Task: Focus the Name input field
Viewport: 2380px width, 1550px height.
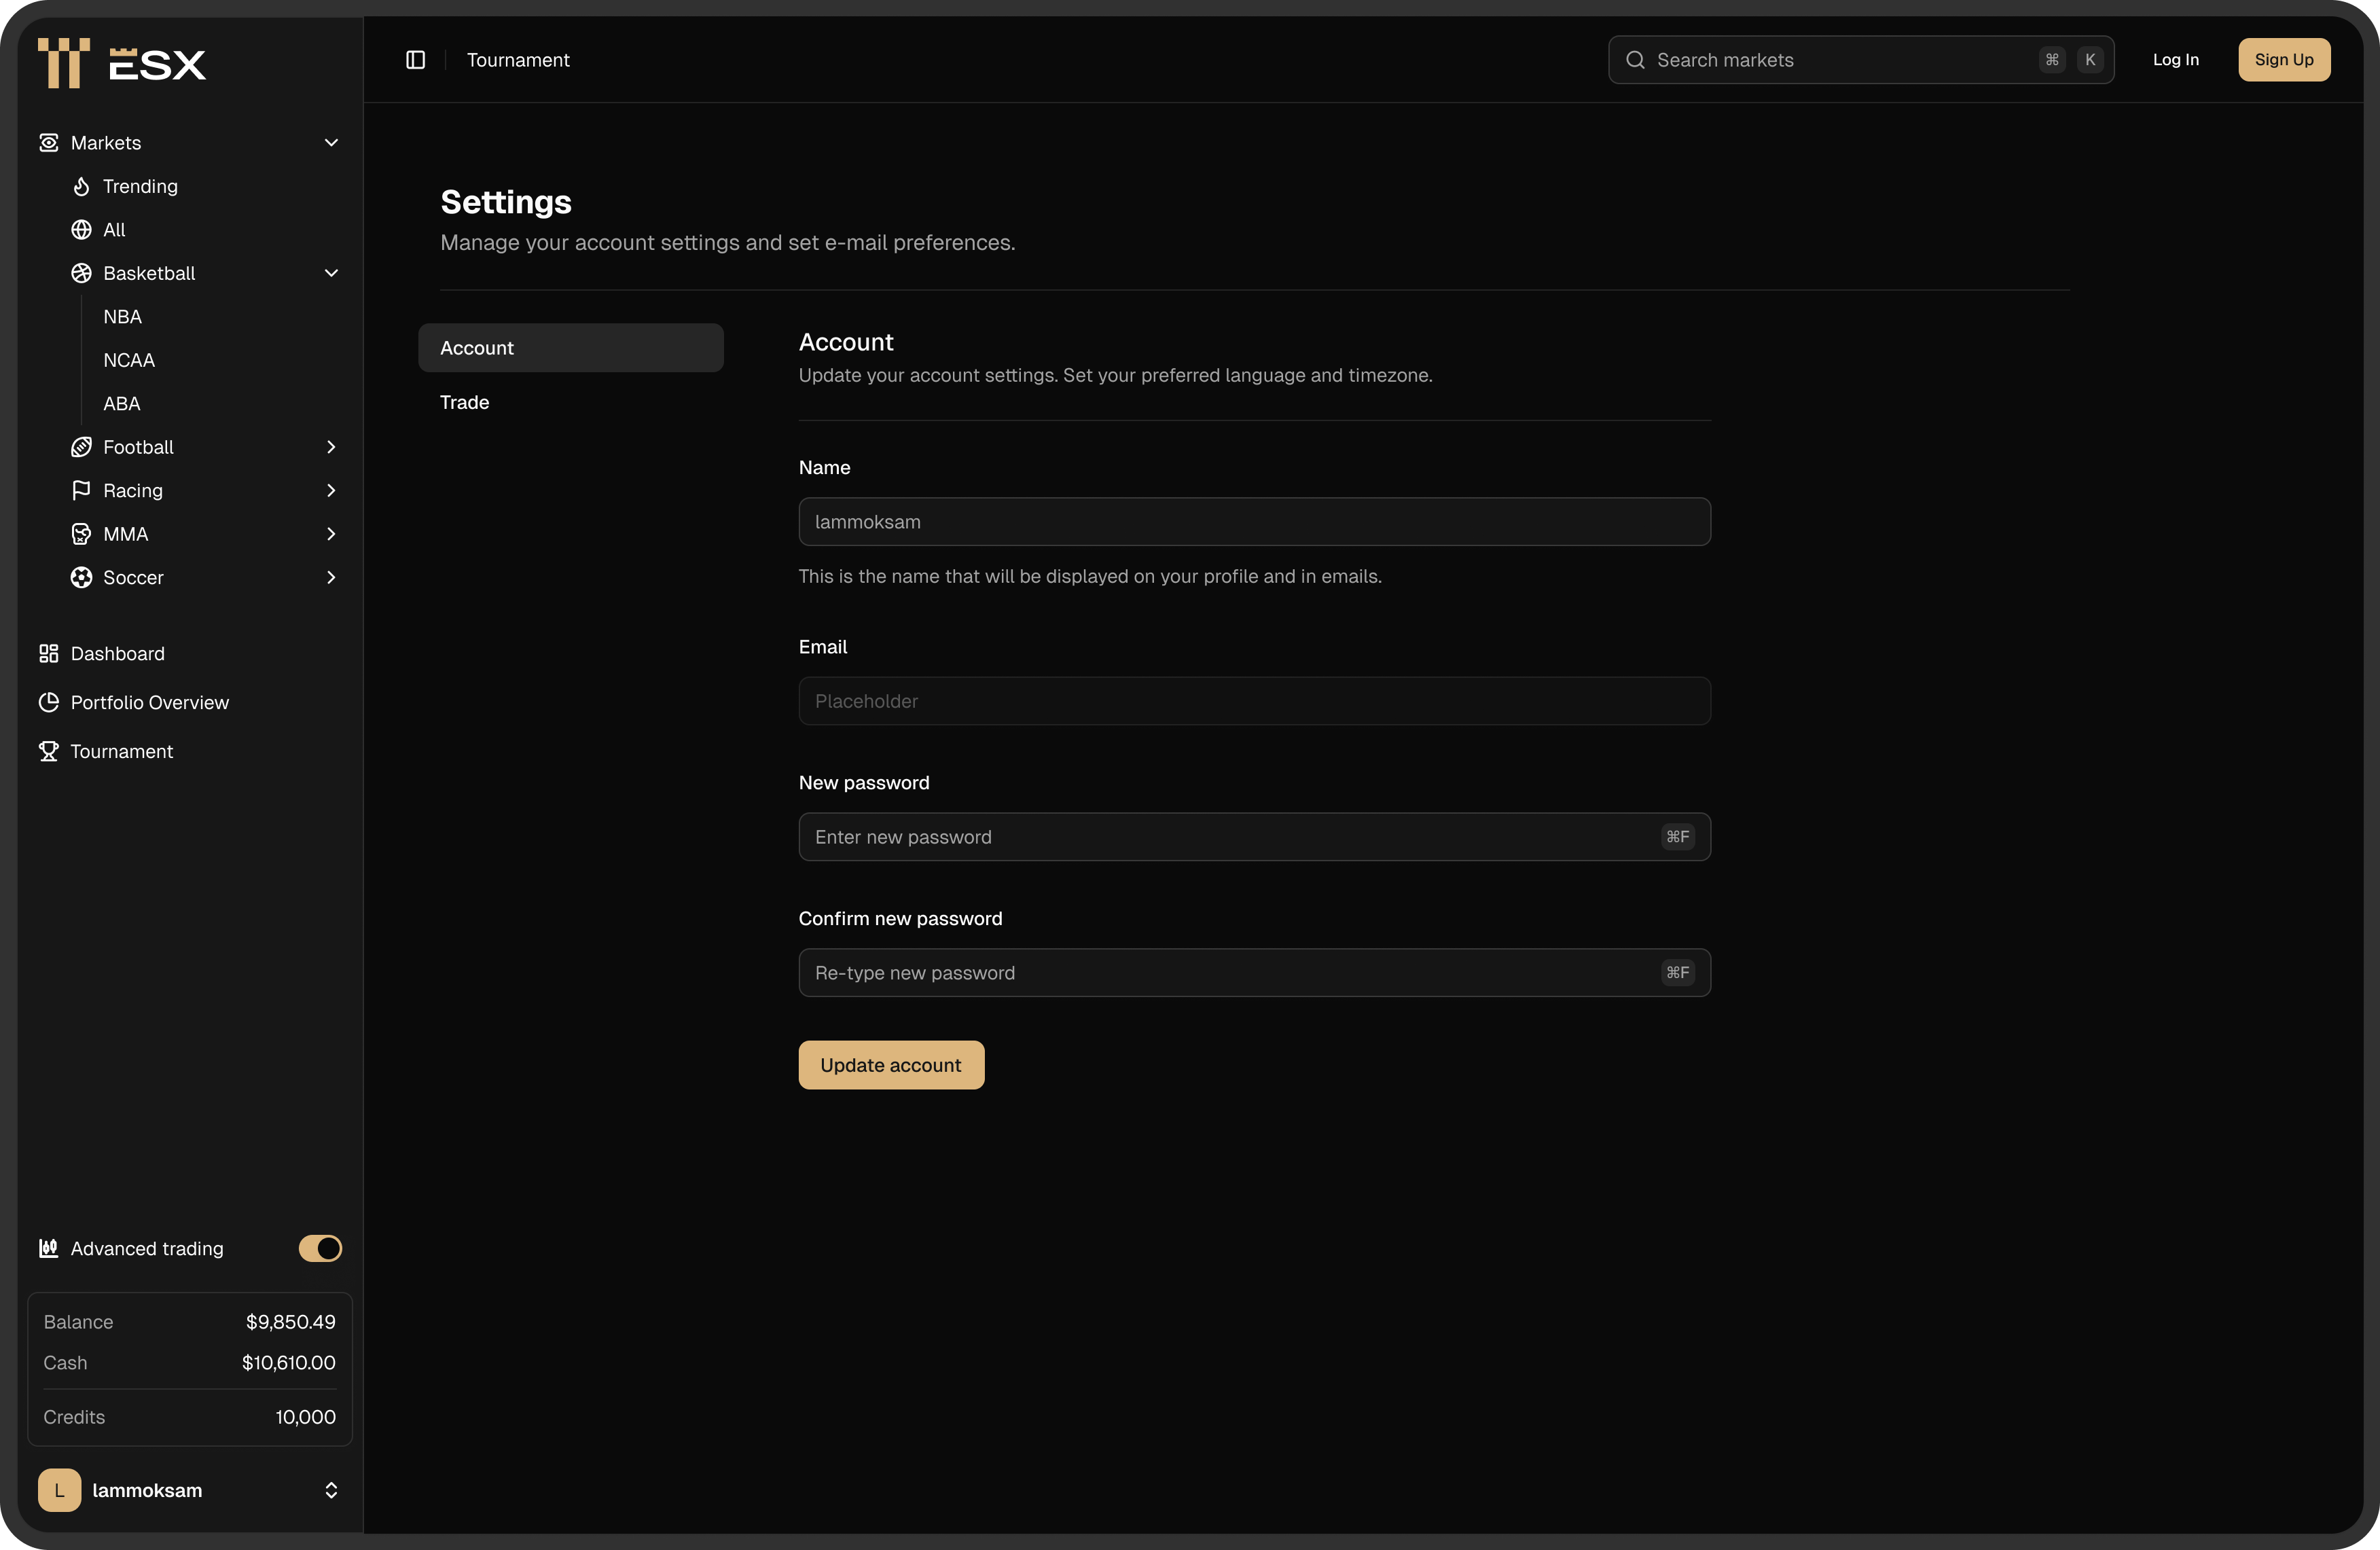Action: pos(1255,522)
